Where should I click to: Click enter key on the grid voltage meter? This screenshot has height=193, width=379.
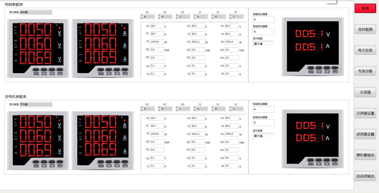60,74
